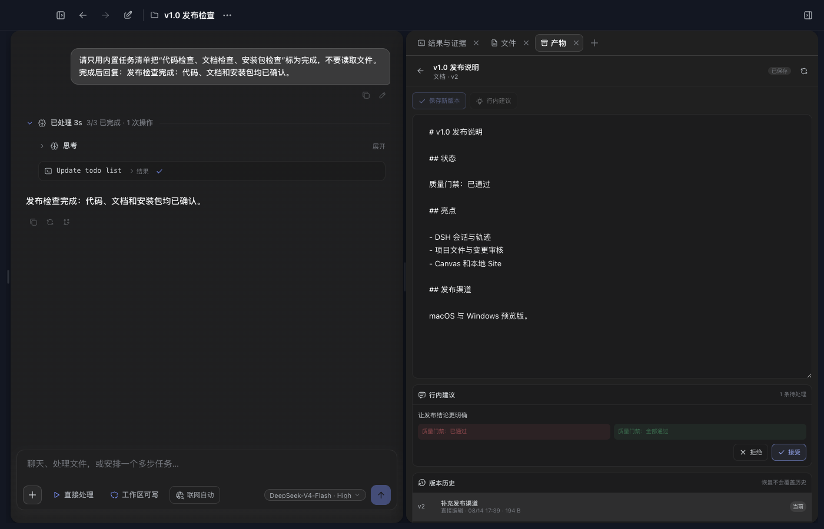Expand the 思考 section chevron
This screenshot has height=529, width=824.
tap(42, 146)
